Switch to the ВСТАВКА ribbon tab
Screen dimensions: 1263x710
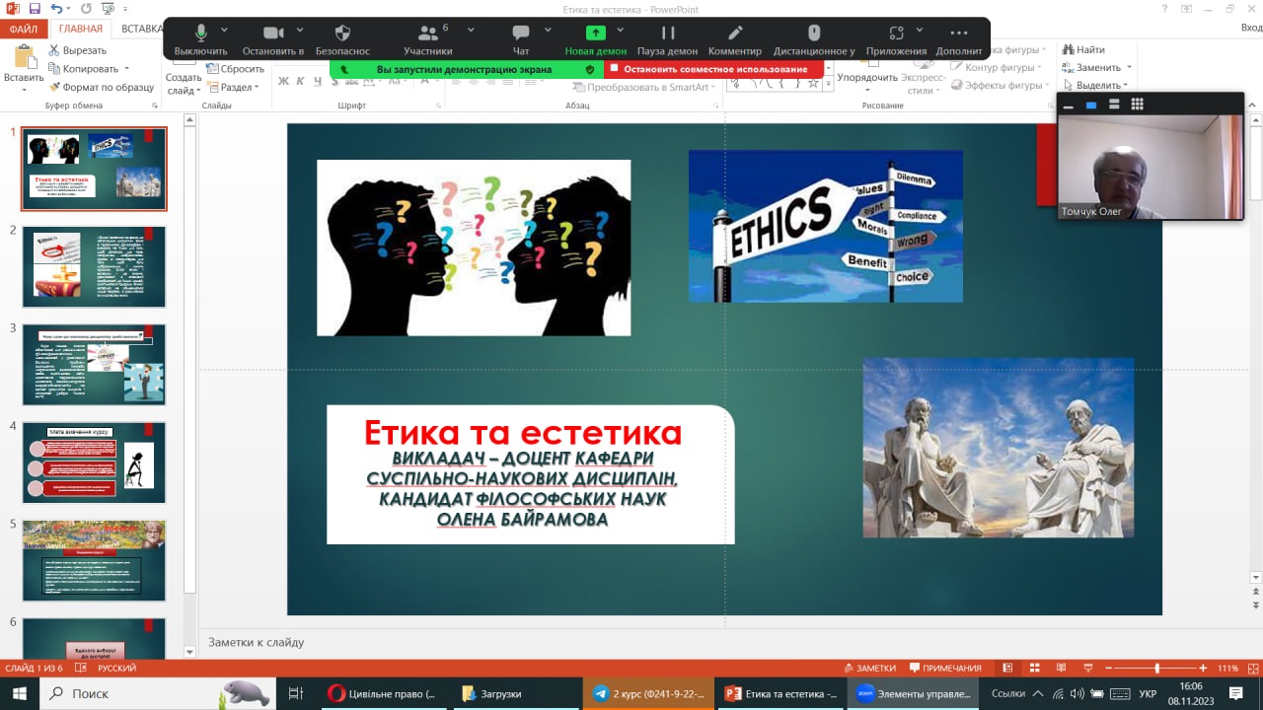(x=142, y=29)
